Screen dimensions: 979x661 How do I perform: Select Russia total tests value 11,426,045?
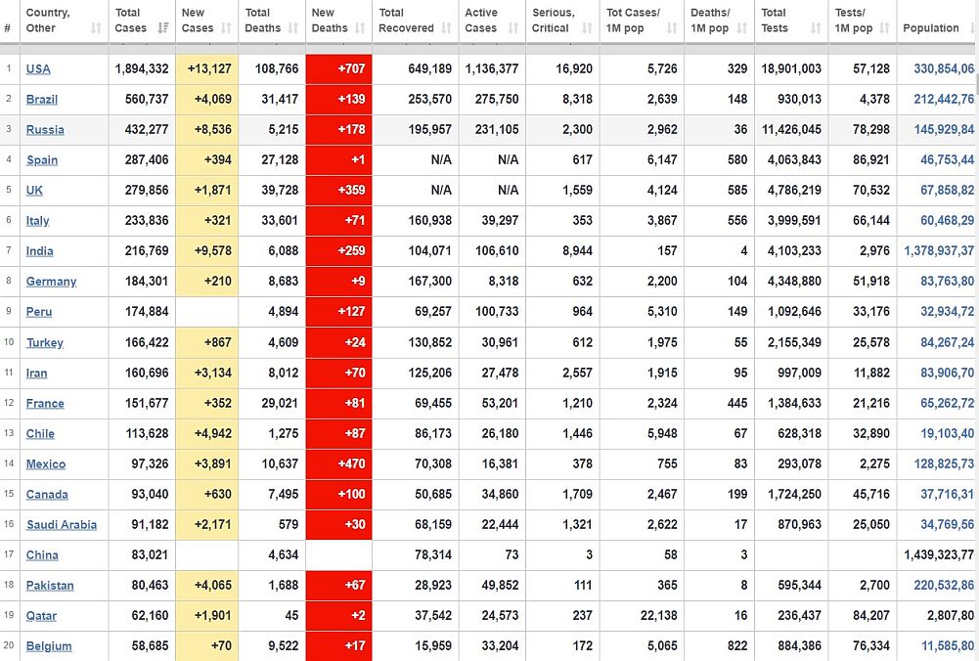tap(791, 130)
